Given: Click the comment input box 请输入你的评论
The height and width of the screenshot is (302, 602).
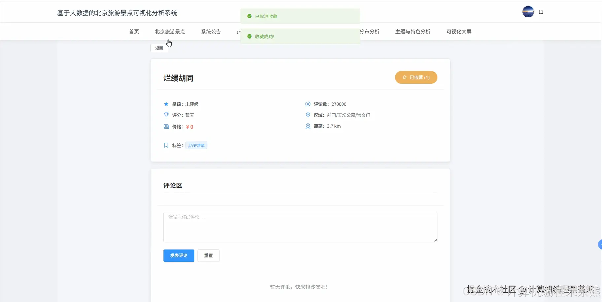Looking at the screenshot, I should pyautogui.click(x=300, y=227).
